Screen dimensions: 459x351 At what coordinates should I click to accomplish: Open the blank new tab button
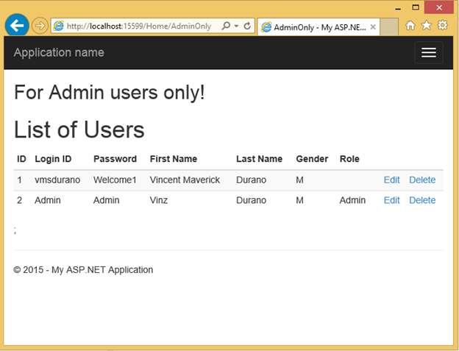pyautogui.click(x=390, y=26)
